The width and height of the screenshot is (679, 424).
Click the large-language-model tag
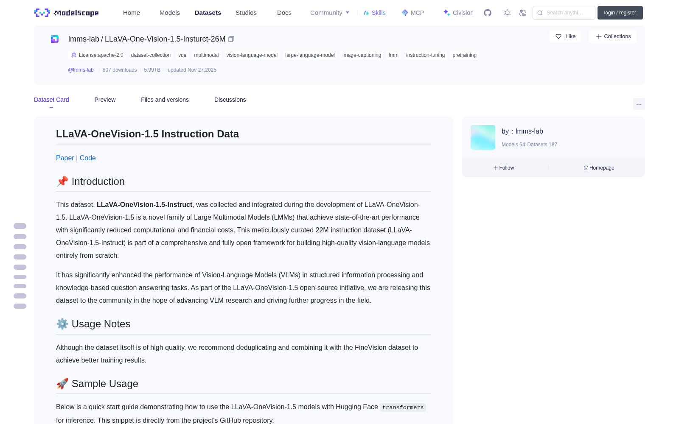pos(310,55)
